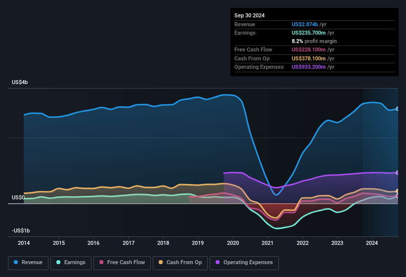Screen dimensions: 406x277
Task: Click the 2024 x-axis label
Action: click(372, 243)
